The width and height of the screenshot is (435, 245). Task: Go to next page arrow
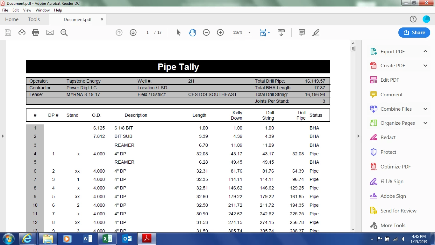click(x=133, y=33)
